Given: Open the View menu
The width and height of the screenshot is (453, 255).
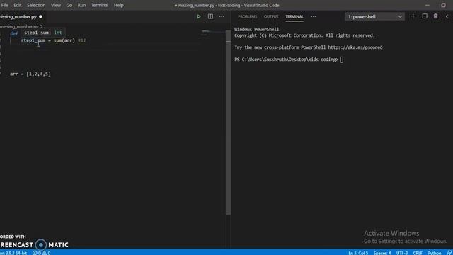Looking at the screenshot, I should (x=56, y=5).
